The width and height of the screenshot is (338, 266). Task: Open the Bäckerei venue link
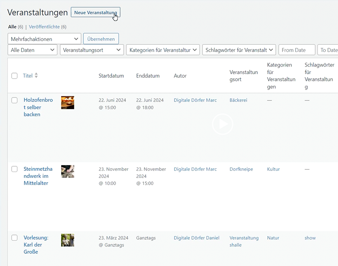(x=238, y=100)
